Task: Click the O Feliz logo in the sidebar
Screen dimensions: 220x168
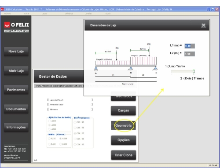Action: tap(16, 25)
